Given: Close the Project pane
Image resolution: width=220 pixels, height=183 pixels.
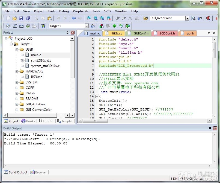Looking at the screenshot, I should click(73, 33).
